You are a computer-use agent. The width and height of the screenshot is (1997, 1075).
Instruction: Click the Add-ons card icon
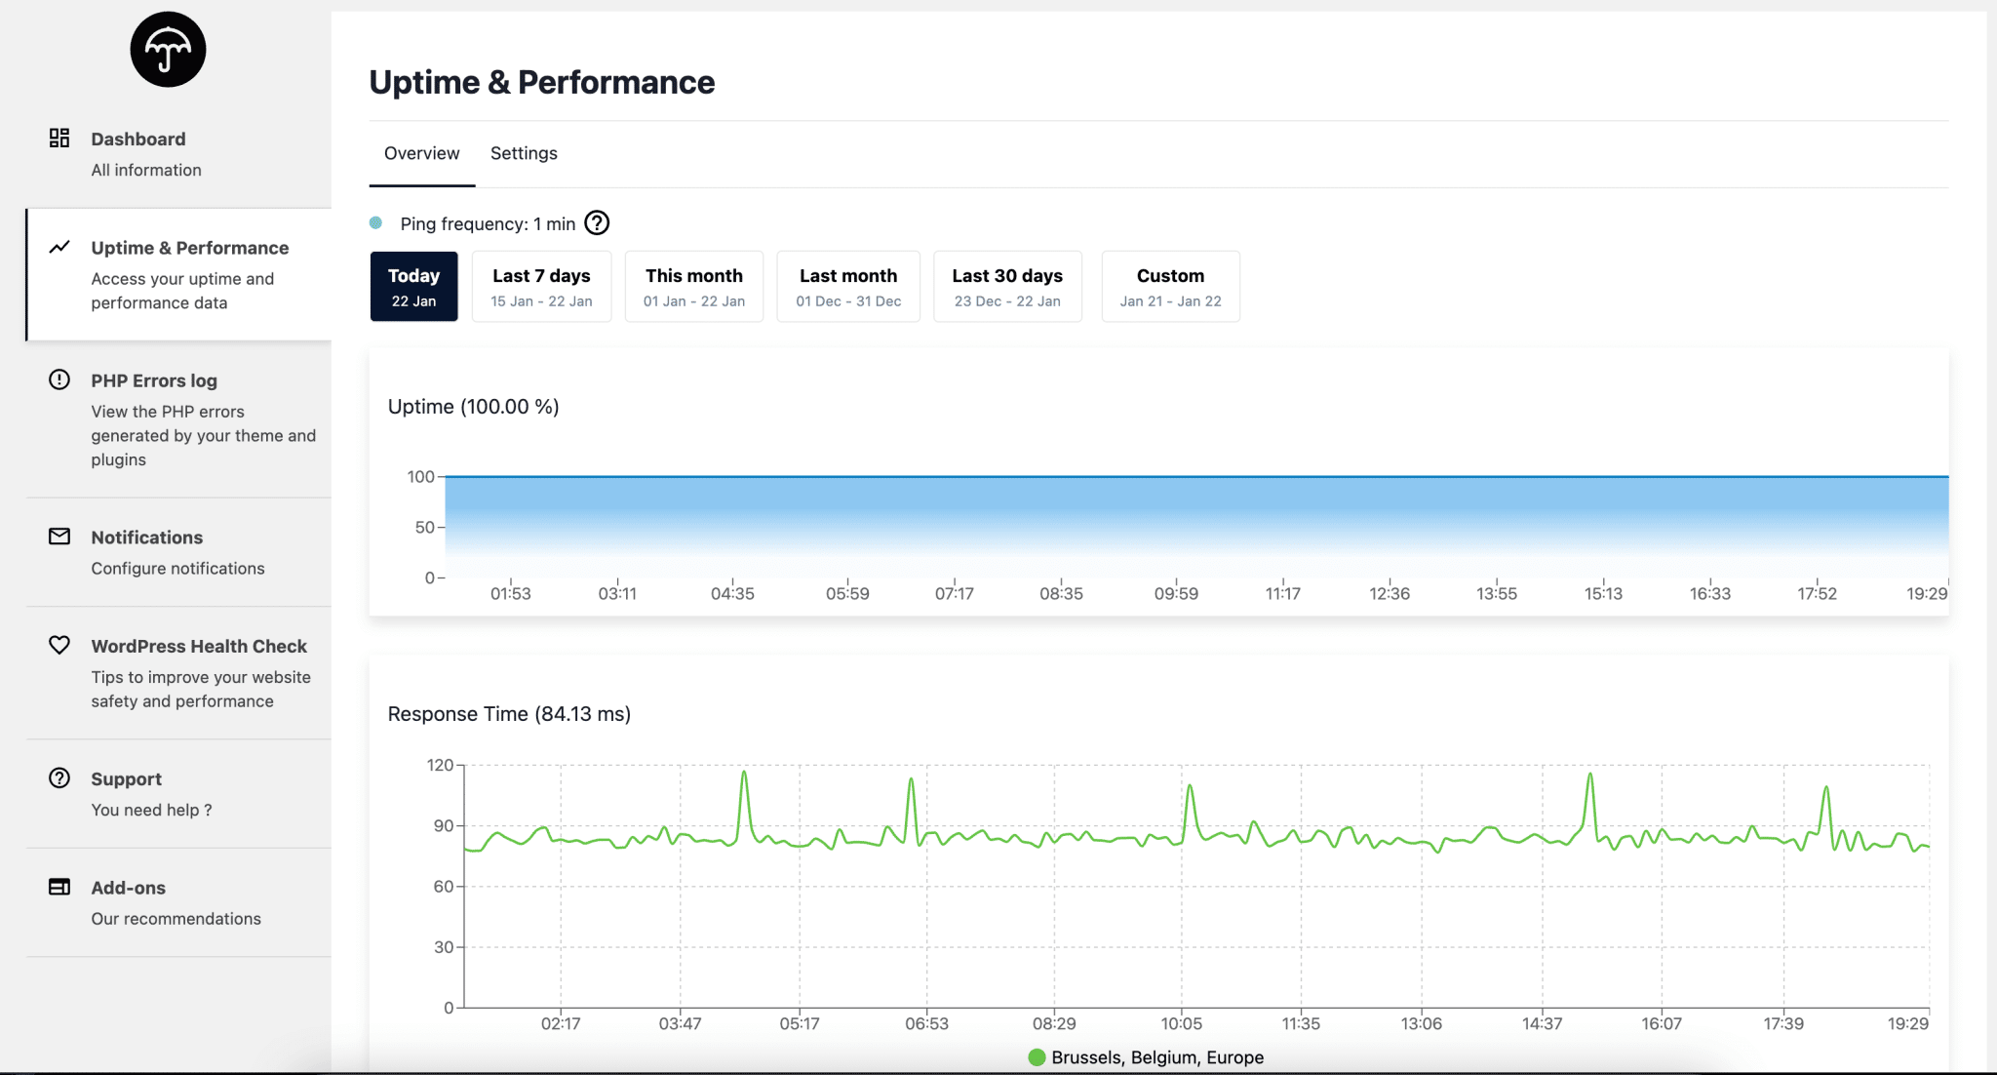[59, 887]
